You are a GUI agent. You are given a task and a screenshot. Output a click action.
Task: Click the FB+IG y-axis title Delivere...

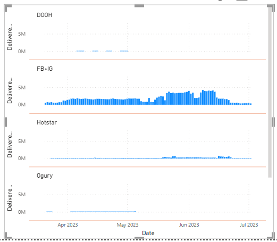click(10, 90)
